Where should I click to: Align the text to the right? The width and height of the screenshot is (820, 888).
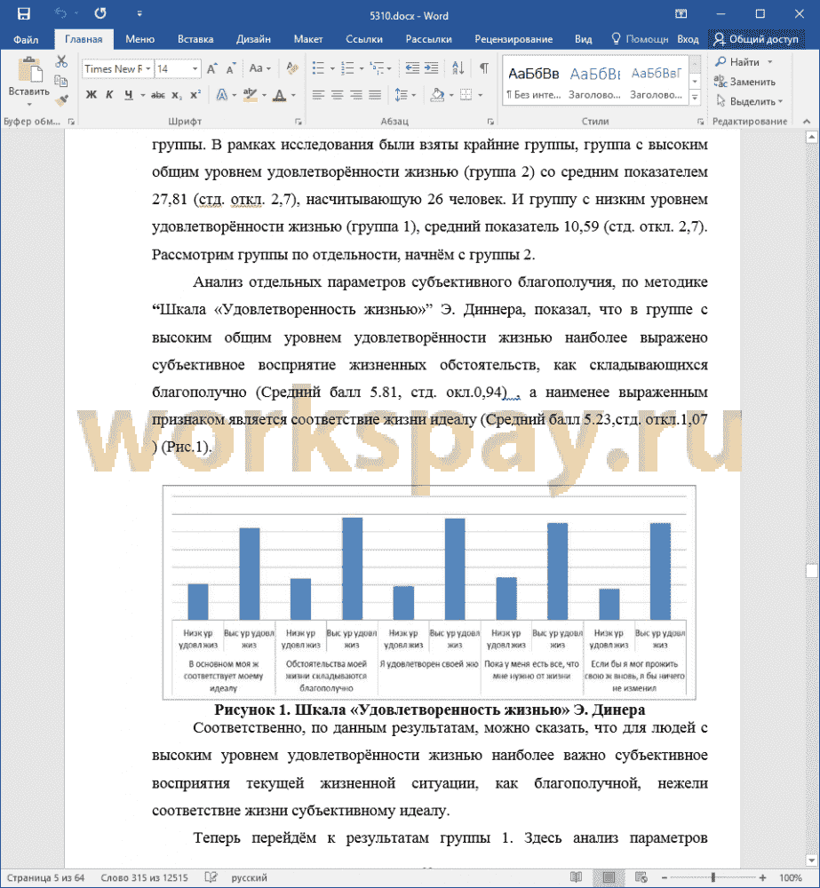pyautogui.click(x=356, y=95)
